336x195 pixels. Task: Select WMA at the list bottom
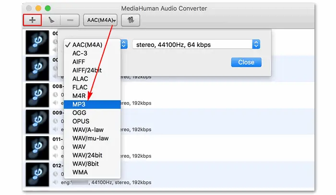[80, 172]
